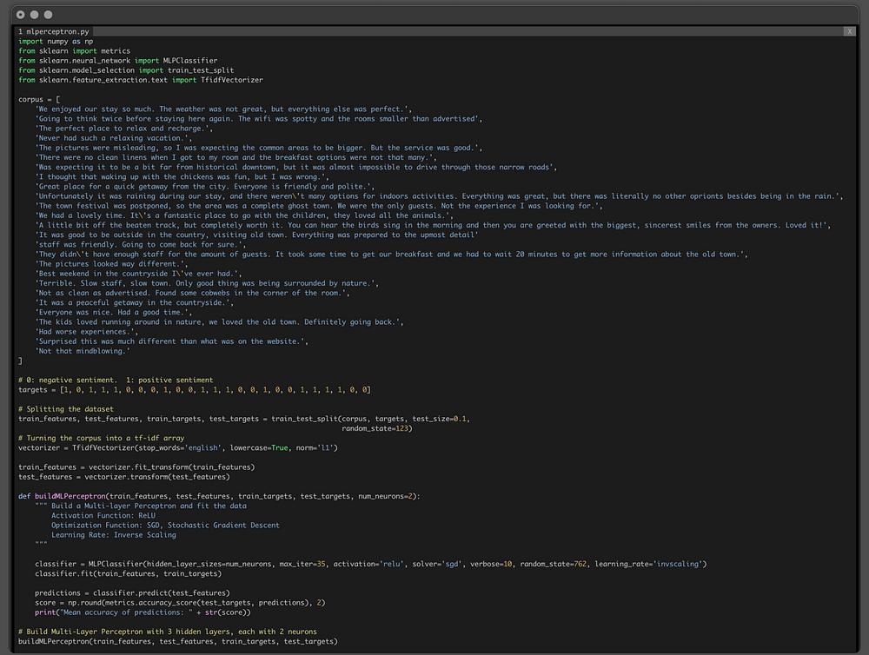
Task: Click 'The pictures looked way different.' line
Action: click(111, 264)
